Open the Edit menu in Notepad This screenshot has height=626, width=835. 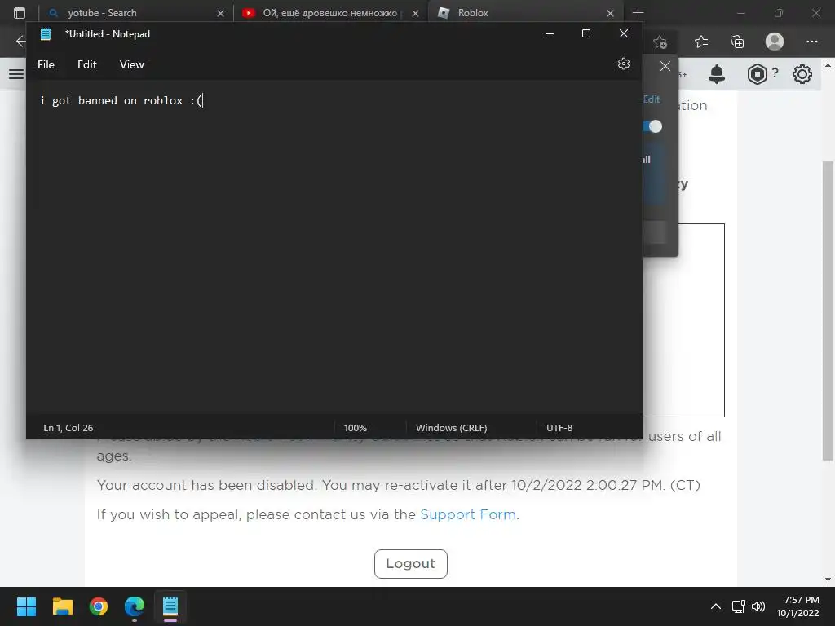pyautogui.click(x=86, y=64)
